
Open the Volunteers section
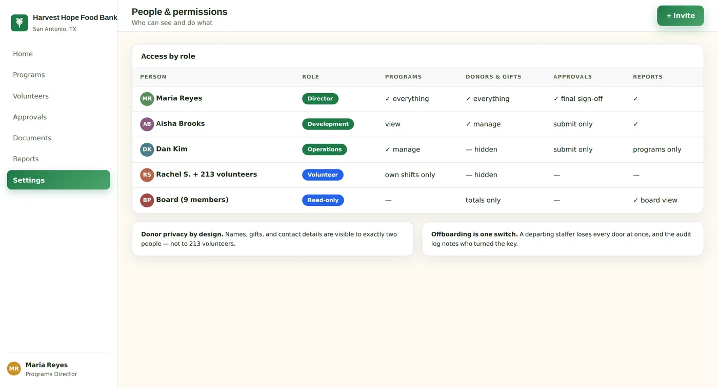58,96
